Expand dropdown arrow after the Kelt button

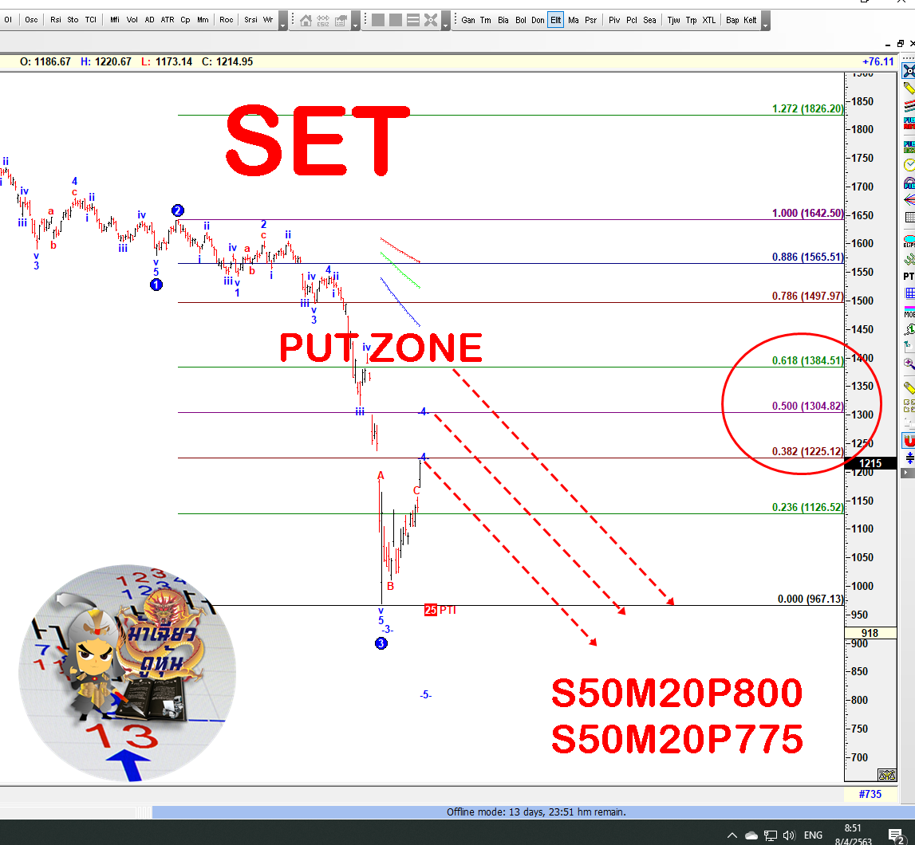point(766,25)
